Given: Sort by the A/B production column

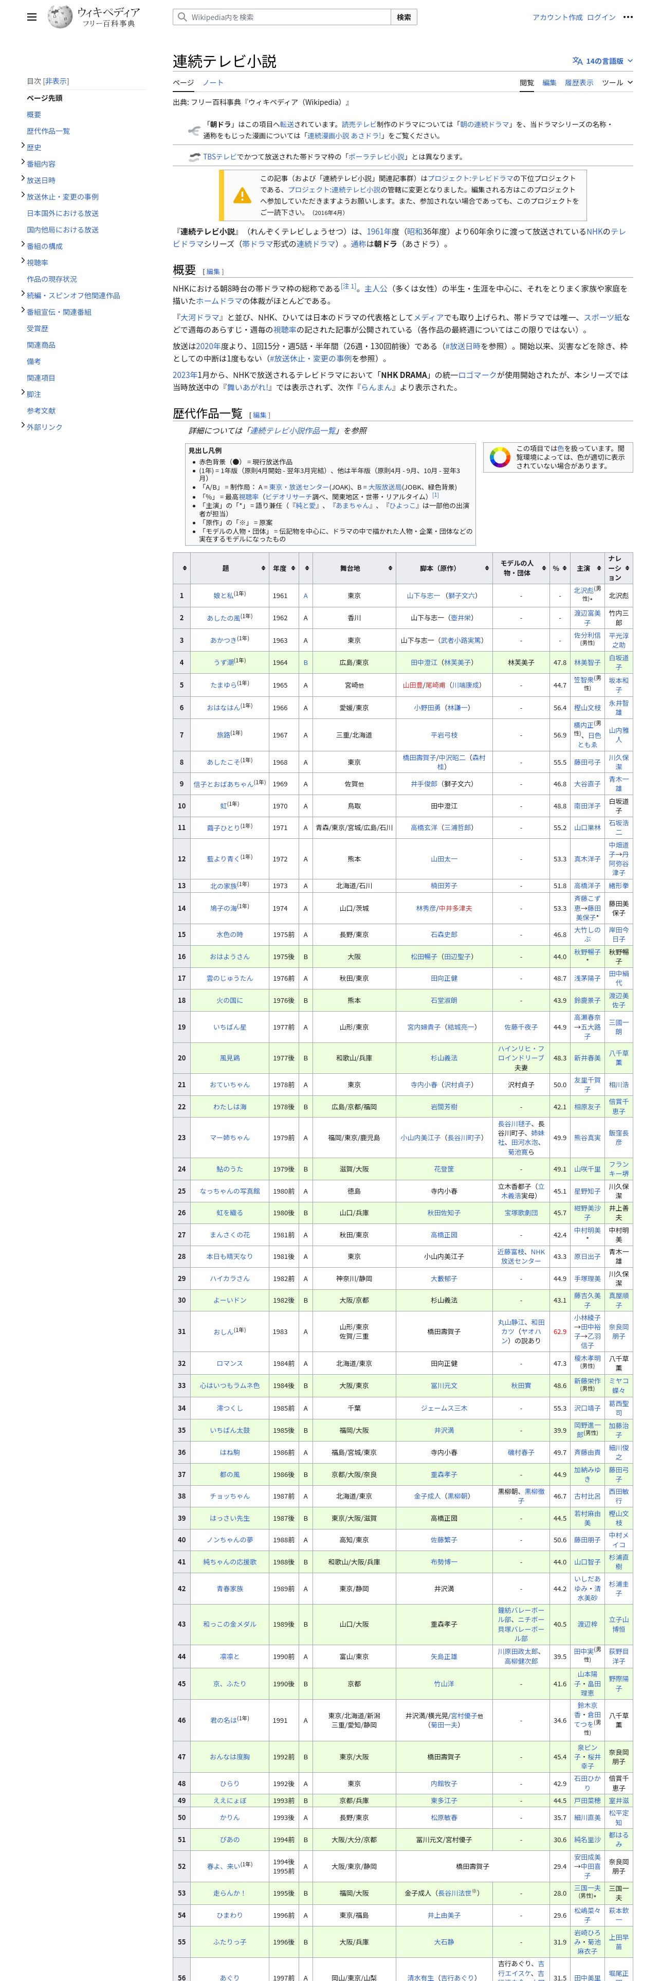Looking at the screenshot, I should [306, 568].
